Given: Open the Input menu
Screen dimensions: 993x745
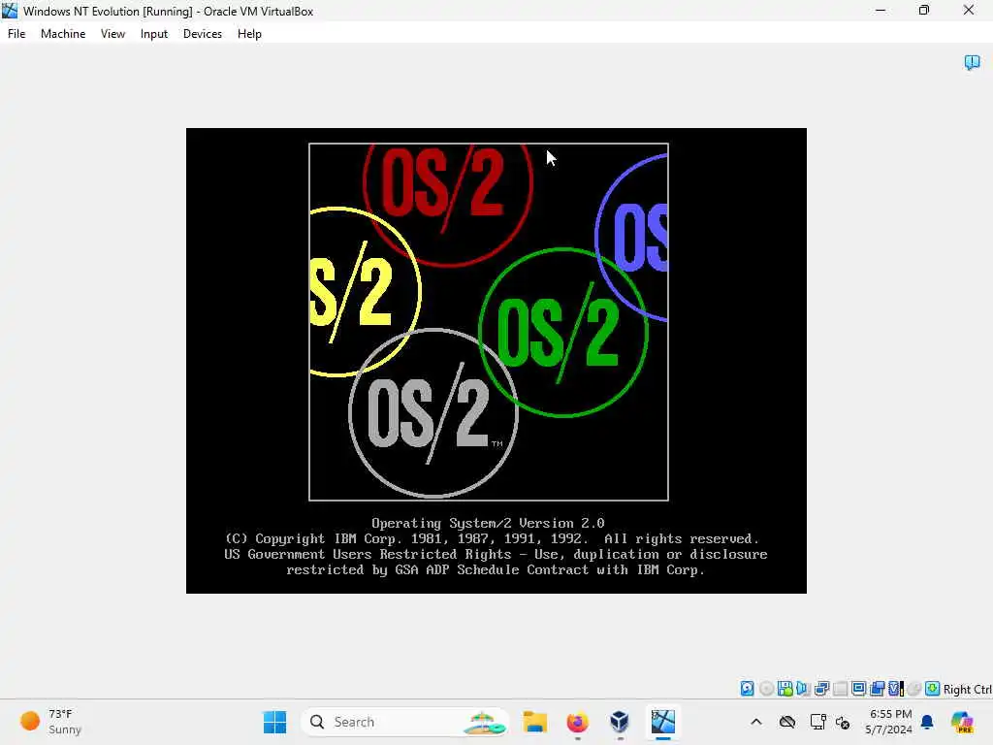Looking at the screenshot, I should tap(154, 34).
